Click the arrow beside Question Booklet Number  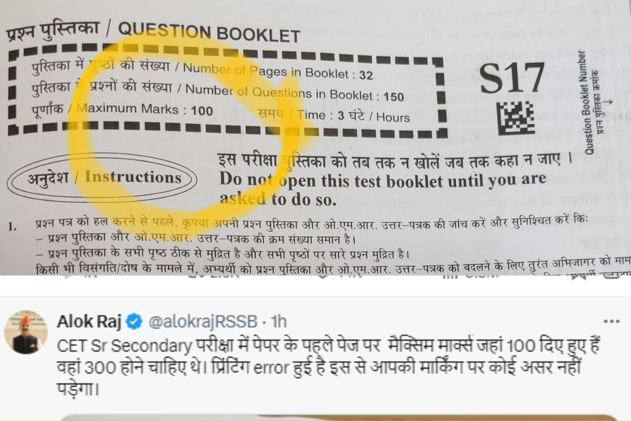coord(609,102)
